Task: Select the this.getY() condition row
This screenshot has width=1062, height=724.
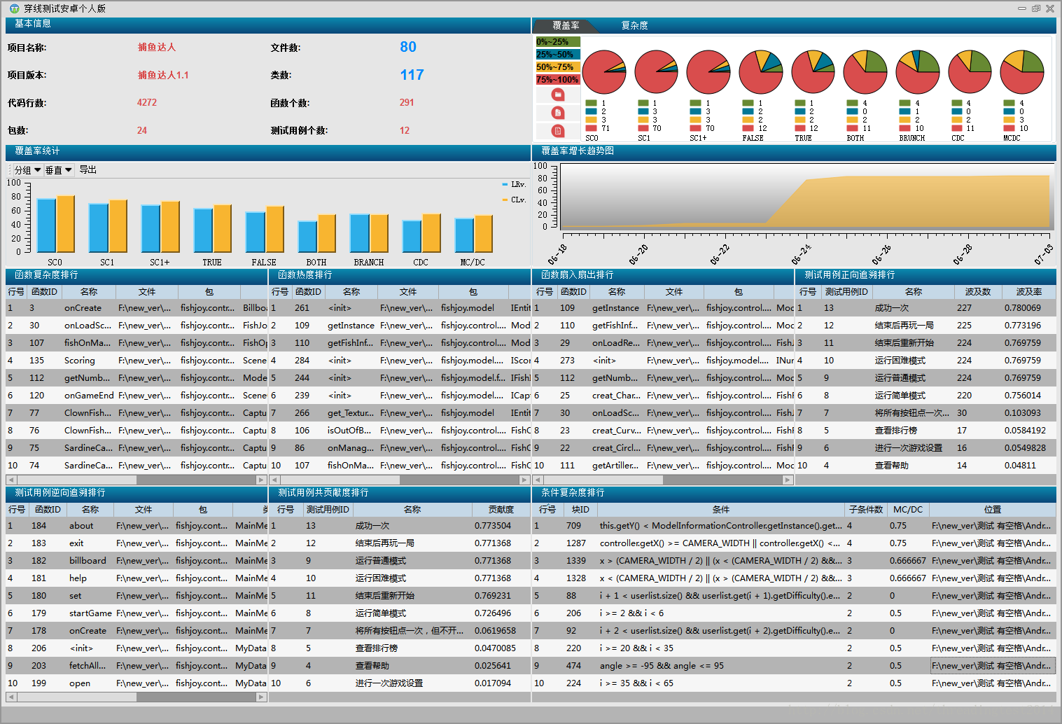Action: click(x=794, y=526)
